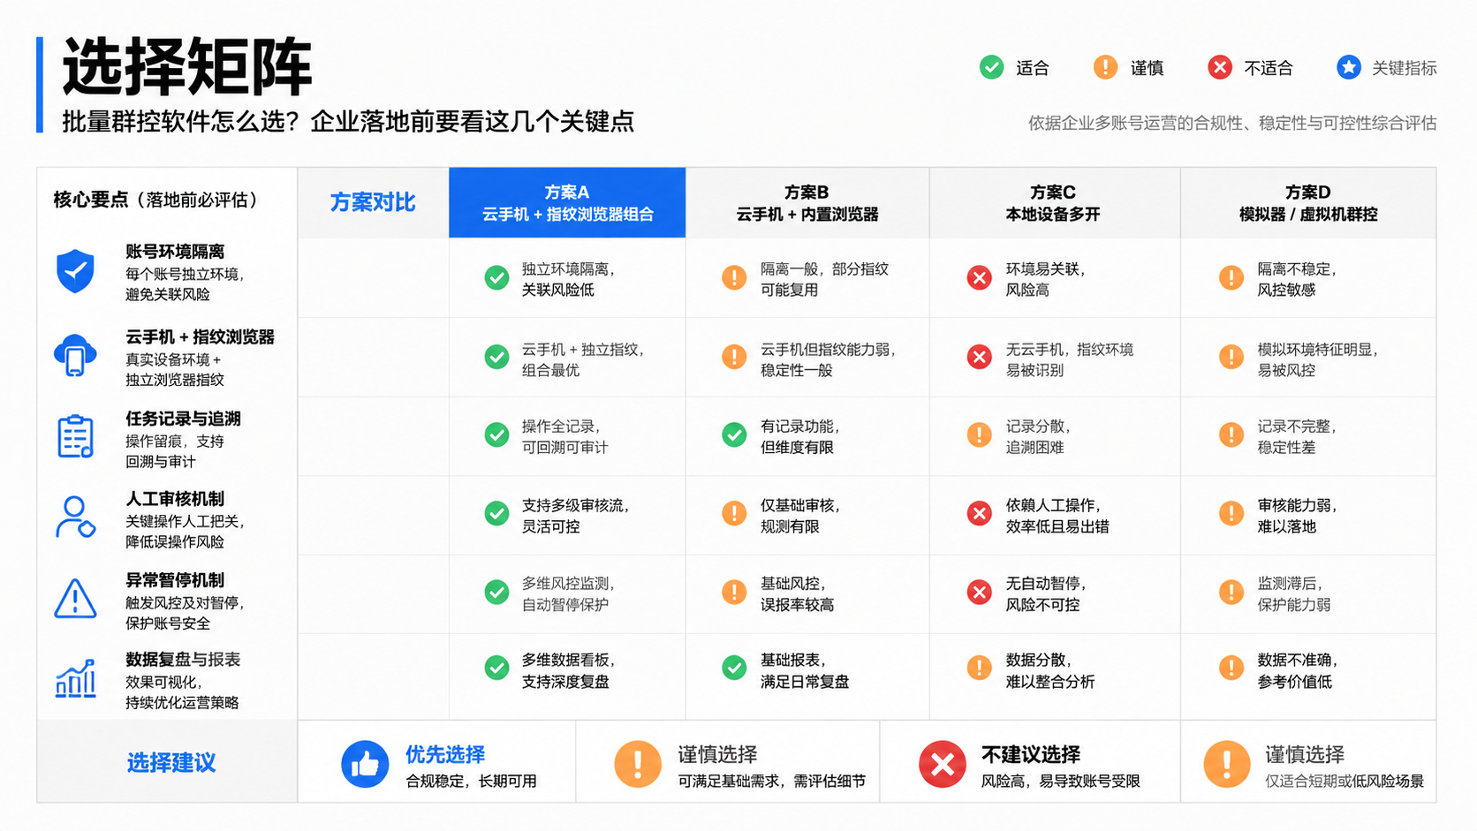1477x831 pixels.
Task: Click the green check beside 云手机 + 独立指纹
Action: click(496, 357)
